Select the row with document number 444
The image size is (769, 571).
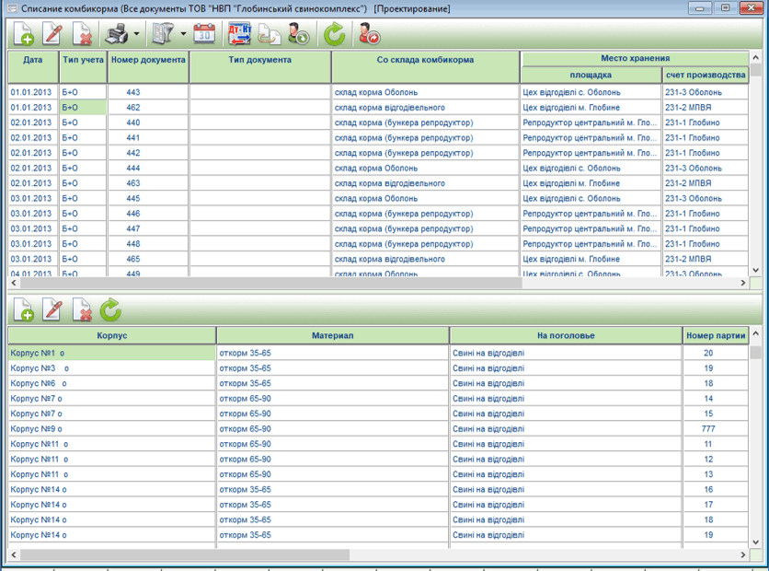133,169
